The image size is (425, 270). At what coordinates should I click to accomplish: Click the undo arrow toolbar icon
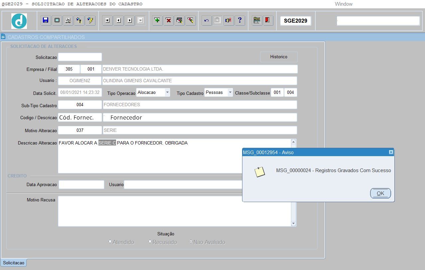coord(207,20)
